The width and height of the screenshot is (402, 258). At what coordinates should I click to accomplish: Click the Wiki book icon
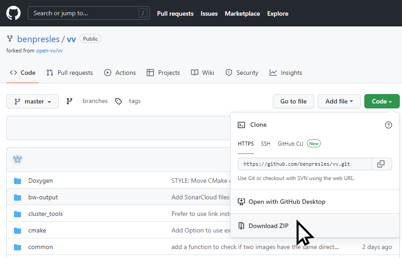[195, 73]
